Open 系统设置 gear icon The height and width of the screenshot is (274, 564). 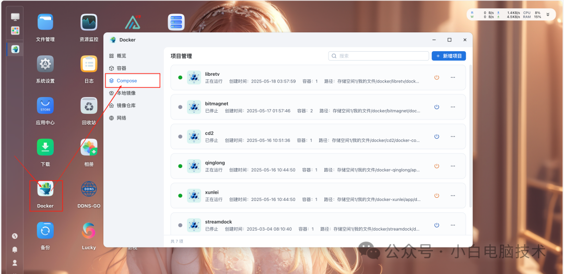(45, 64)
